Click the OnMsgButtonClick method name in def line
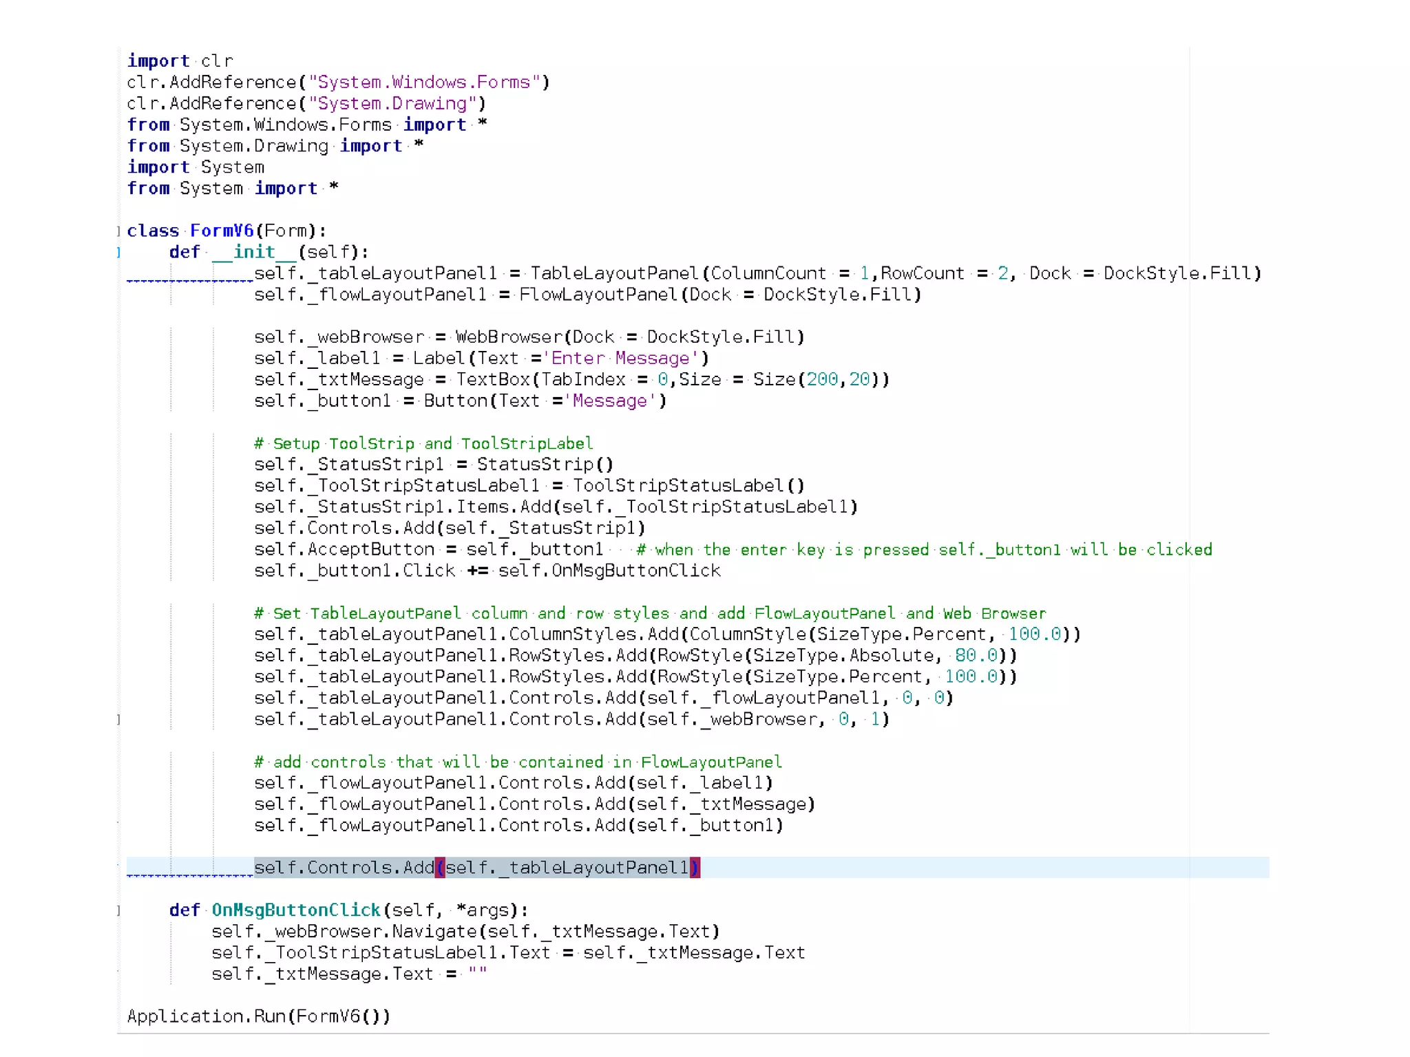Image resolution: width=1410 pixels, height=1057 pixels. [x=295, y=910]
